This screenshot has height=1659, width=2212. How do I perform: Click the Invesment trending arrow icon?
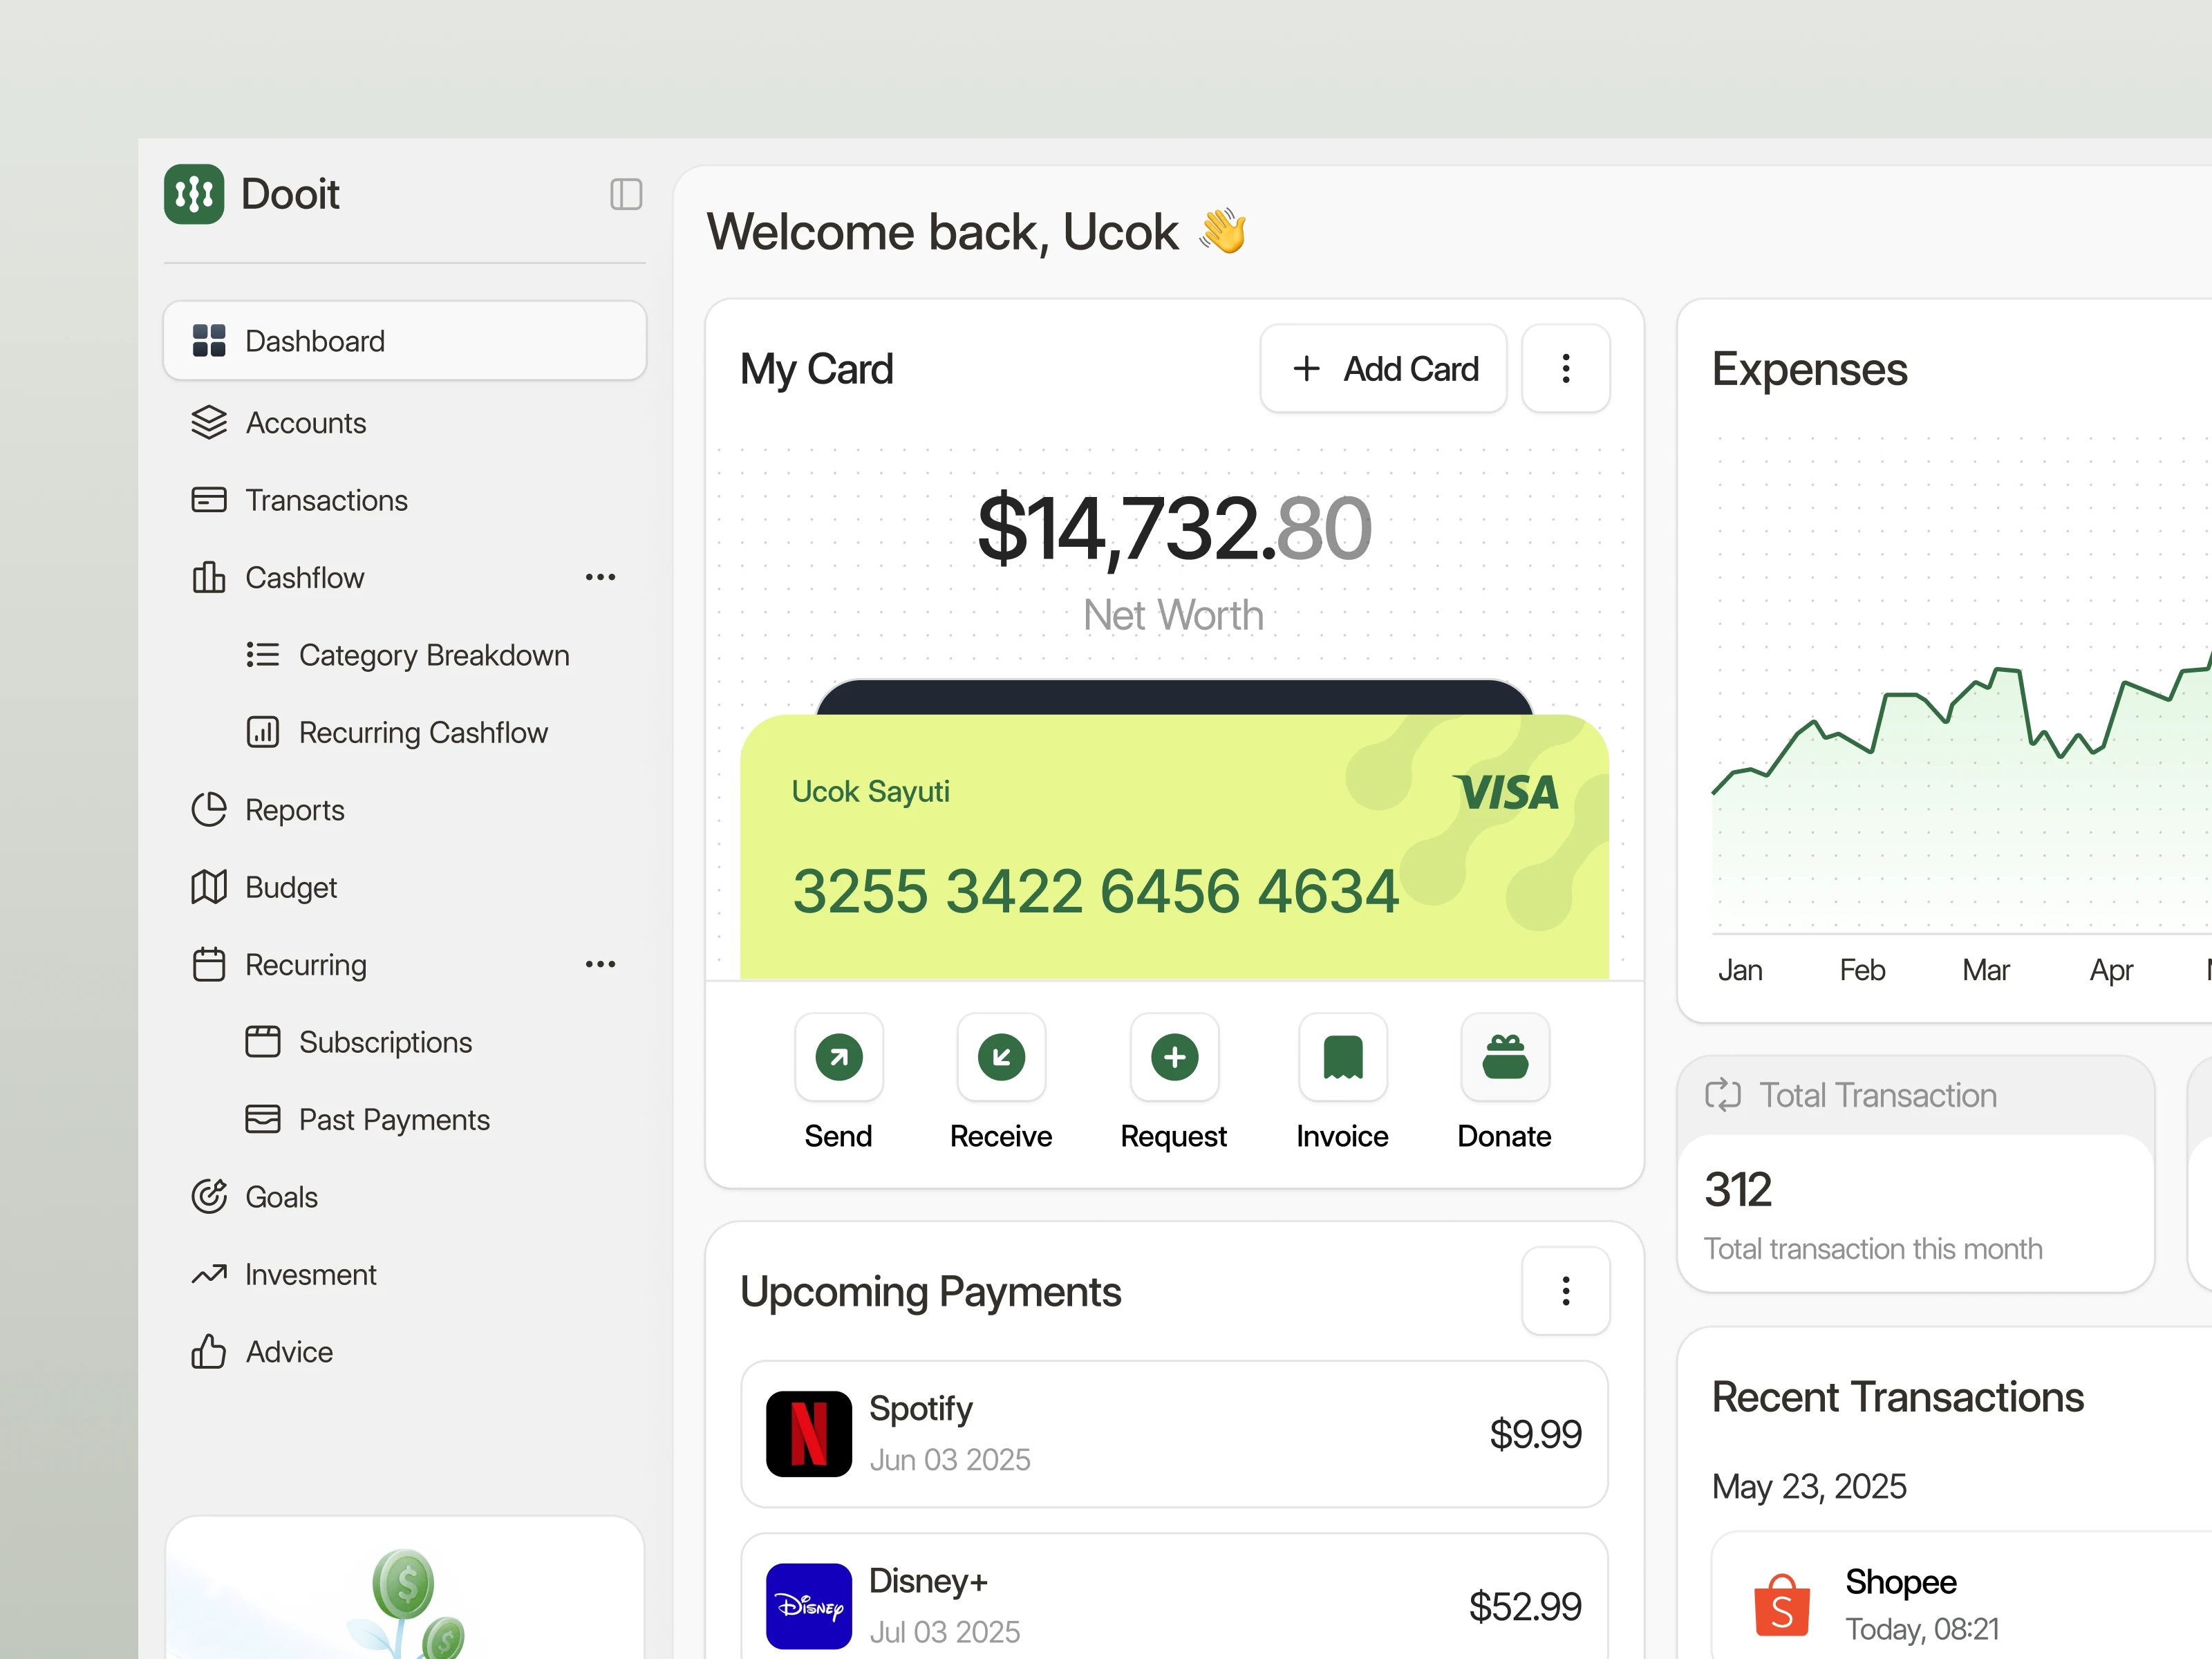click(209, 1274)
